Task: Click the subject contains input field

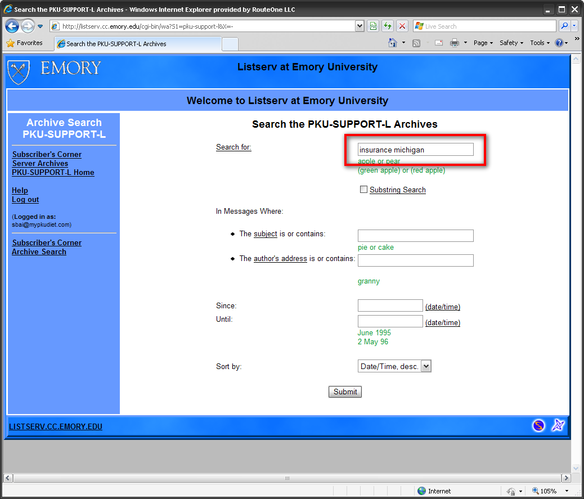Action: point(416,236)
